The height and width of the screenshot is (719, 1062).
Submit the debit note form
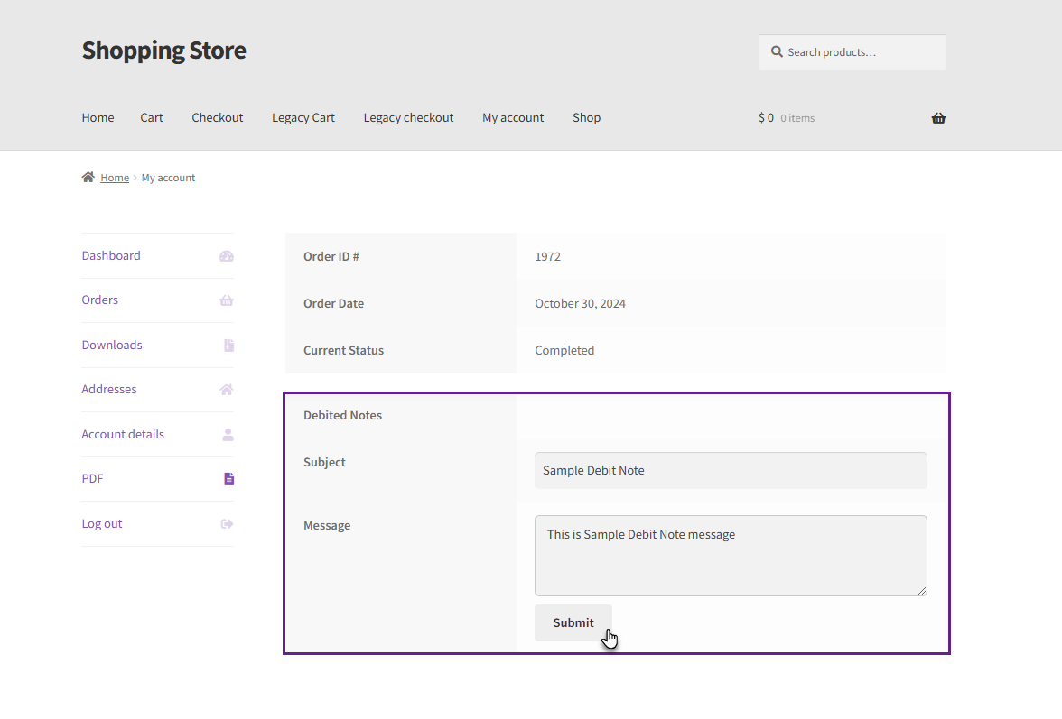click(573, 623)
